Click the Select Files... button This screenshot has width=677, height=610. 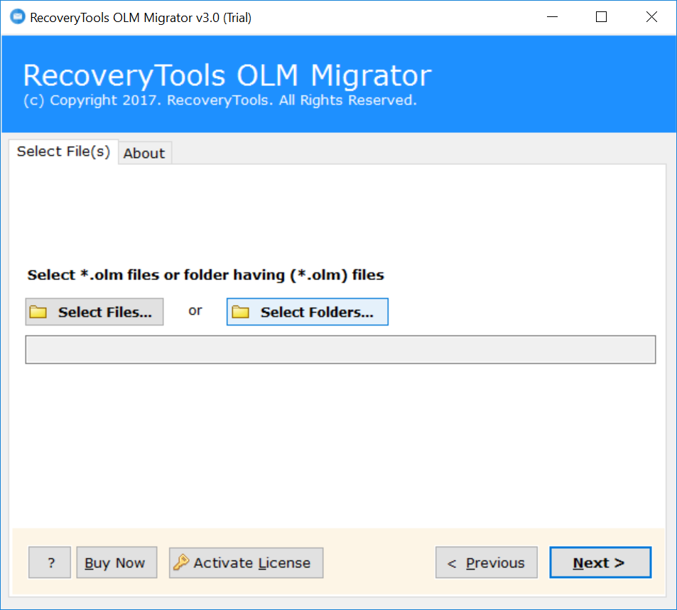94,311
